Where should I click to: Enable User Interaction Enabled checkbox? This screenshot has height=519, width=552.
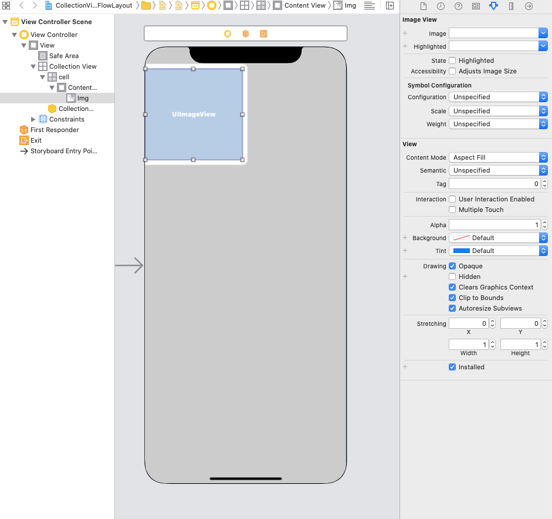click(452, 199)
